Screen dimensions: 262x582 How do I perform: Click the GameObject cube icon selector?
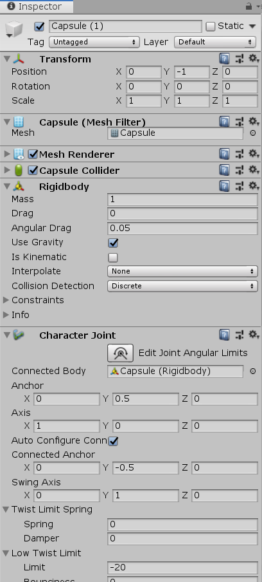pyautogui.click(x=14, y=29)
